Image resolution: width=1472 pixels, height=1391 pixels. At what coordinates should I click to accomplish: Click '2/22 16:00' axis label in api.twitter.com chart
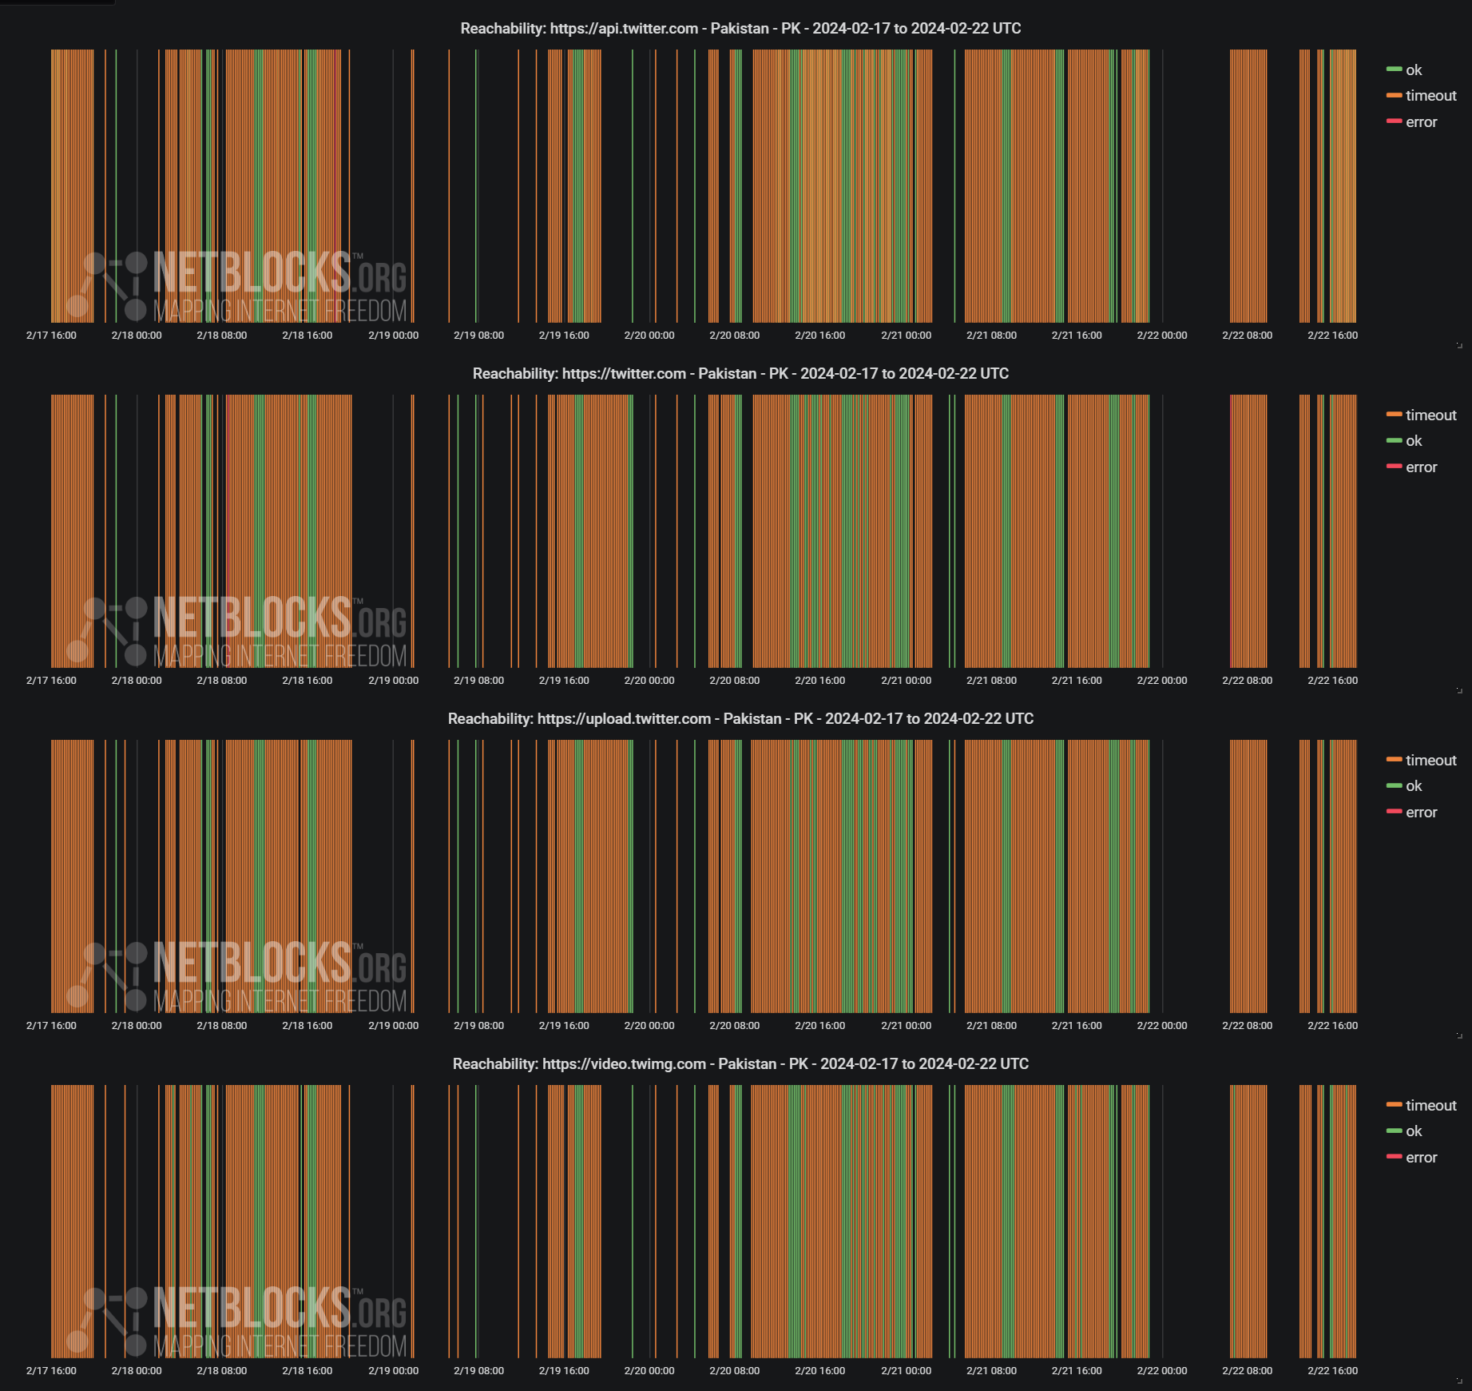coord(1332,336)
